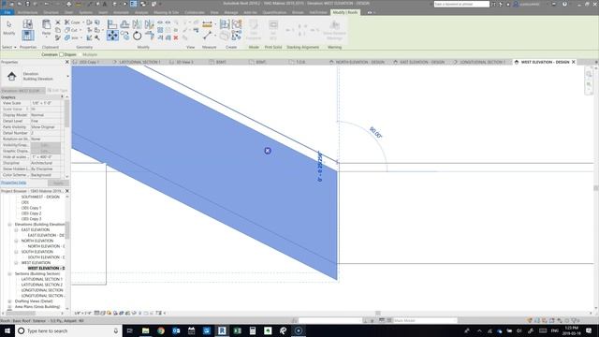Click the Visibility/Graphics Edit button
Viewport: 599px width, 337px height.
(46, 145)
